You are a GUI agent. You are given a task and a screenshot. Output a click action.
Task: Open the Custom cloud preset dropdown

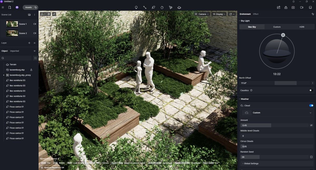coord(277,113)
